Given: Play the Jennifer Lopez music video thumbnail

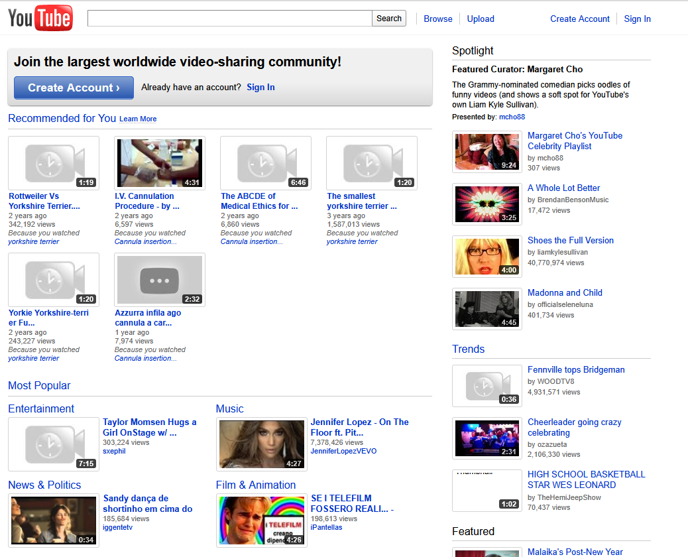Looking at the screenshot, I should pyautogui.click(x=261, y=444).
